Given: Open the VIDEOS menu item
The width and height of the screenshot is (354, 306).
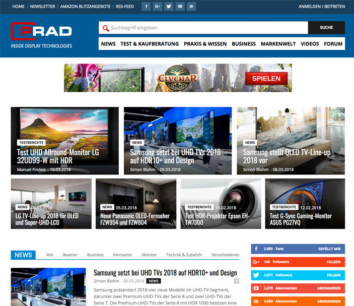Looking at the screenshot, I should [x=310, y=44].
